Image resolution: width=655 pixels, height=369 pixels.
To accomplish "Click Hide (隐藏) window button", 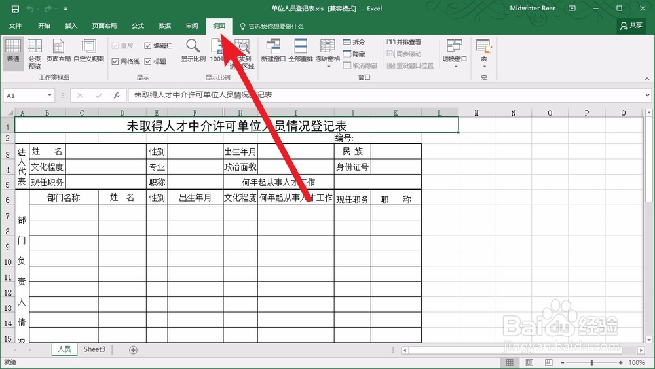I will point(354,54).
